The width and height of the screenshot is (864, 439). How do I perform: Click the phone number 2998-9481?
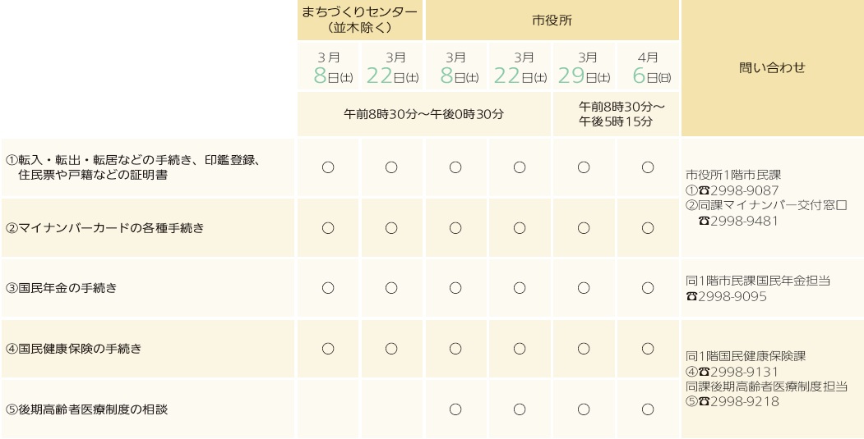click(745, 222)
